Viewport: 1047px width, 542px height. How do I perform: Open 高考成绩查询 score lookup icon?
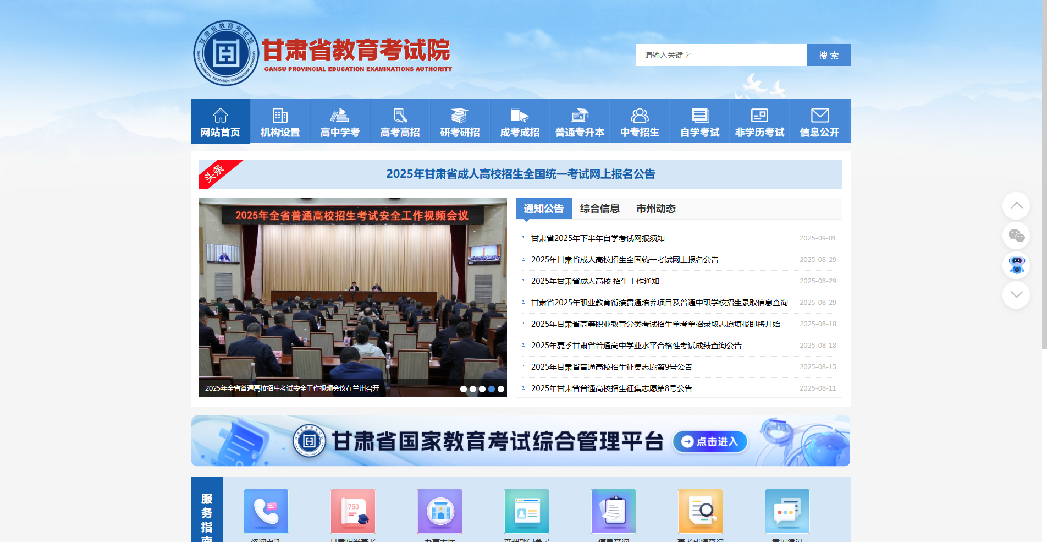pos(700,511)
